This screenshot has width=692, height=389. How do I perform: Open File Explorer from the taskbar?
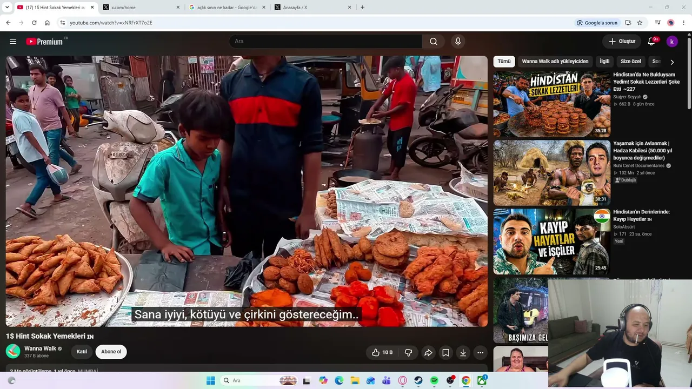point(355,380)
